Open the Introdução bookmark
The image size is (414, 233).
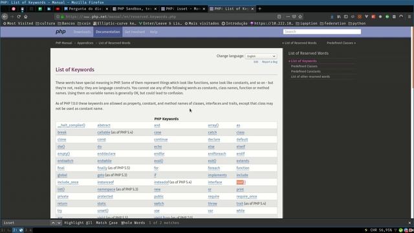tap(234, 23)
